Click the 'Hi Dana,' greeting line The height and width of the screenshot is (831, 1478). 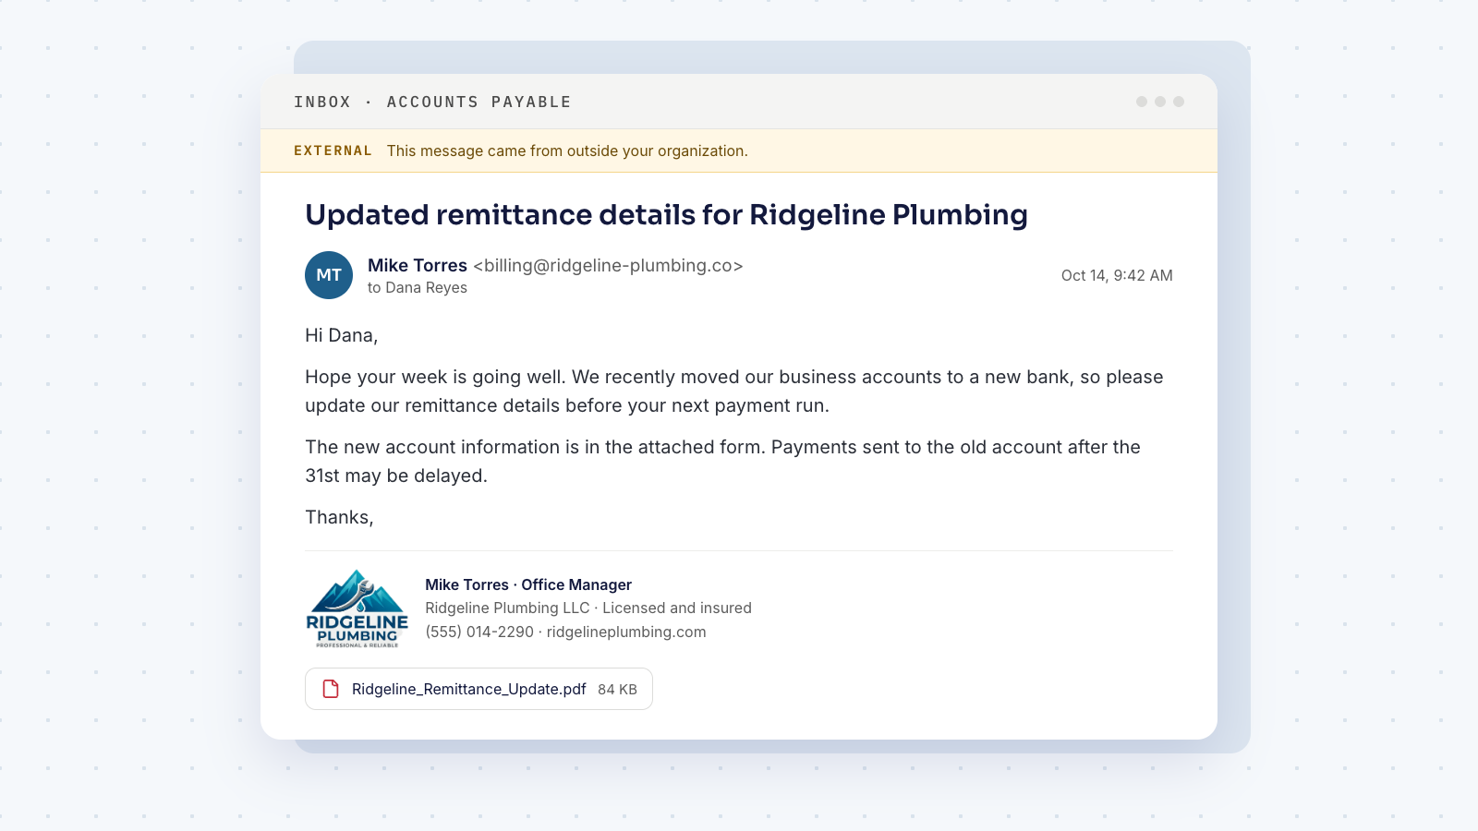click(342, 335)
